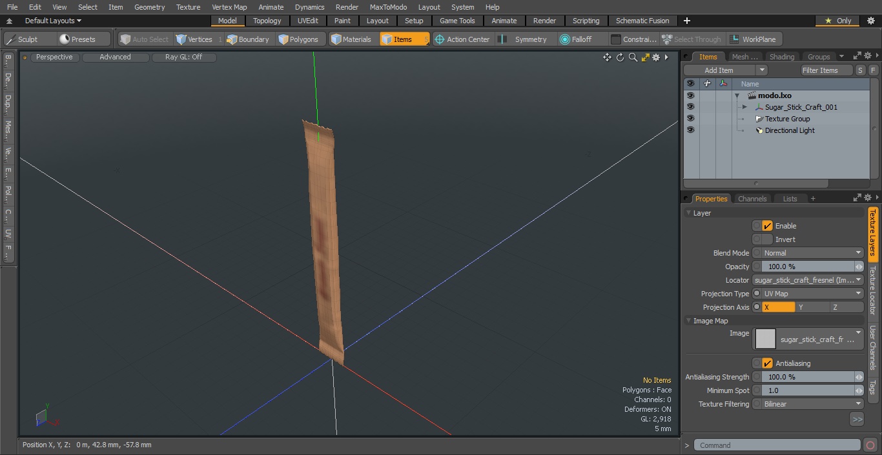Viewport: 882px width, 455px height.
Task: Open the Shading panel tab
Action: (x=782, y=57)
